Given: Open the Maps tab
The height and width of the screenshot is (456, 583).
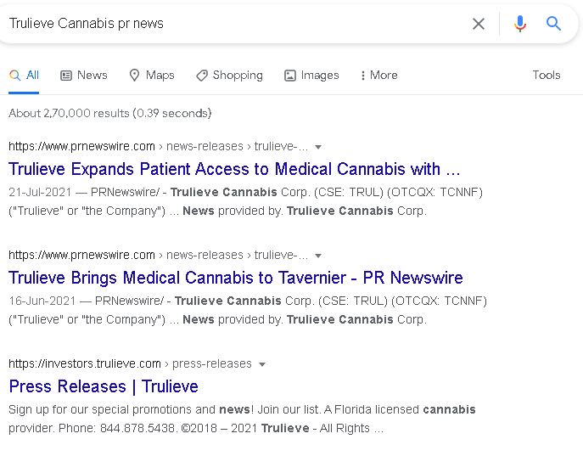Looking at the screenshot, I should coord(151,75).
